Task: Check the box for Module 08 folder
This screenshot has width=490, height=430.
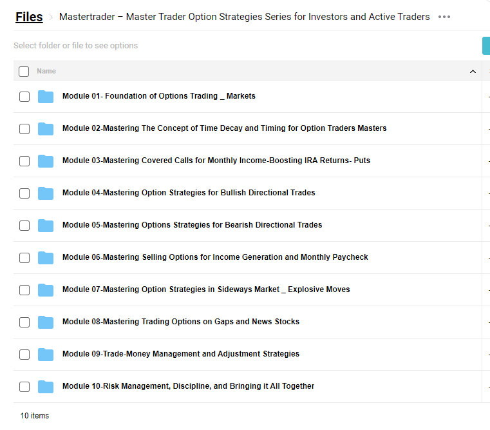Action: (x=24, y=322)
